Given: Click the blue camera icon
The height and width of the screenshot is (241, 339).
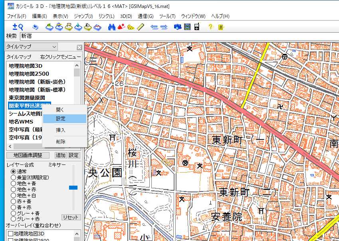Looking at the screenshot, I should (x=178, y=27).
